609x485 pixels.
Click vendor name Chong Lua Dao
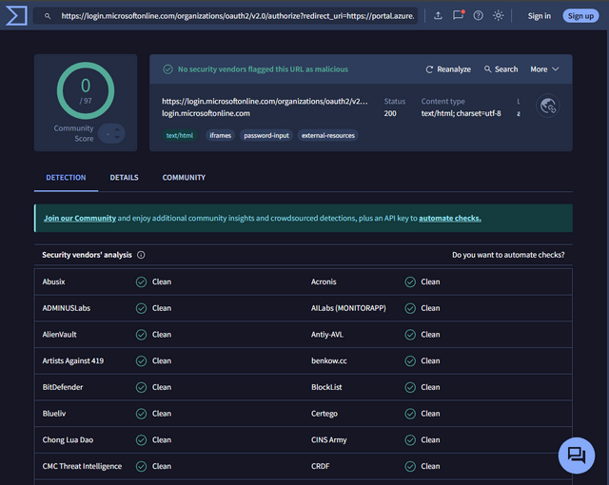[68, 440]
